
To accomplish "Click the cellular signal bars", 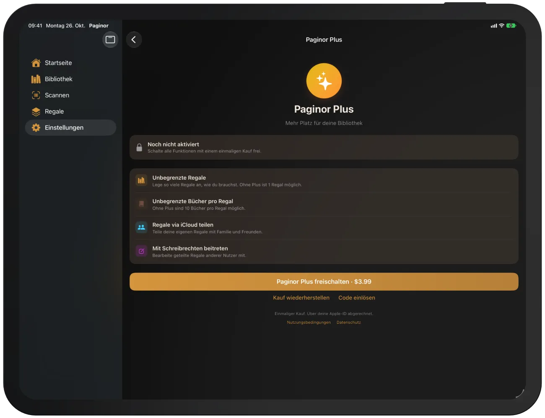I will click(494, 26).
